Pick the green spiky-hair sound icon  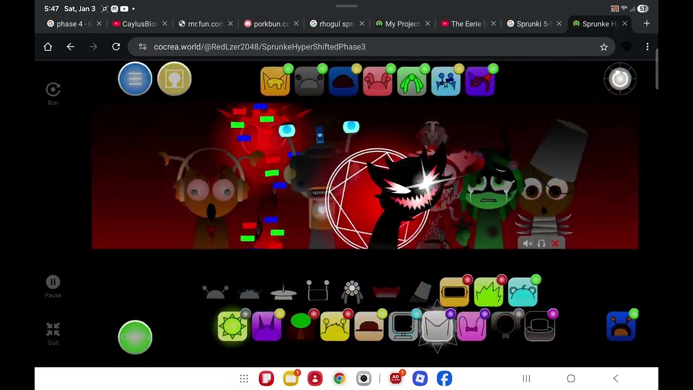click(x=488, y=292)
